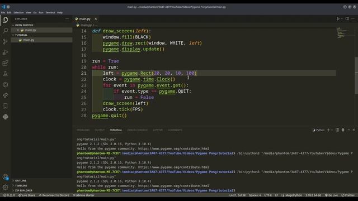Open the Run and Debug view
The height and width of the screenshot is (201, 358).
[5, 52]
